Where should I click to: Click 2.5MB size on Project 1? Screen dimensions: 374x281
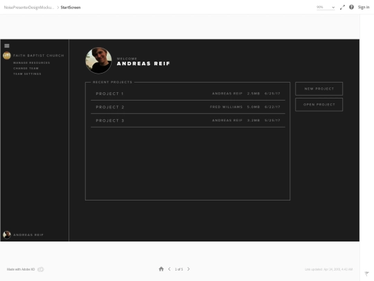pyautogui.click(x=253, y=94)
